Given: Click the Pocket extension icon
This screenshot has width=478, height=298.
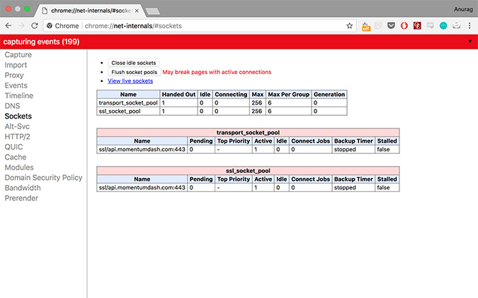Looking at the screenshot, I should (x=391, y=25).
